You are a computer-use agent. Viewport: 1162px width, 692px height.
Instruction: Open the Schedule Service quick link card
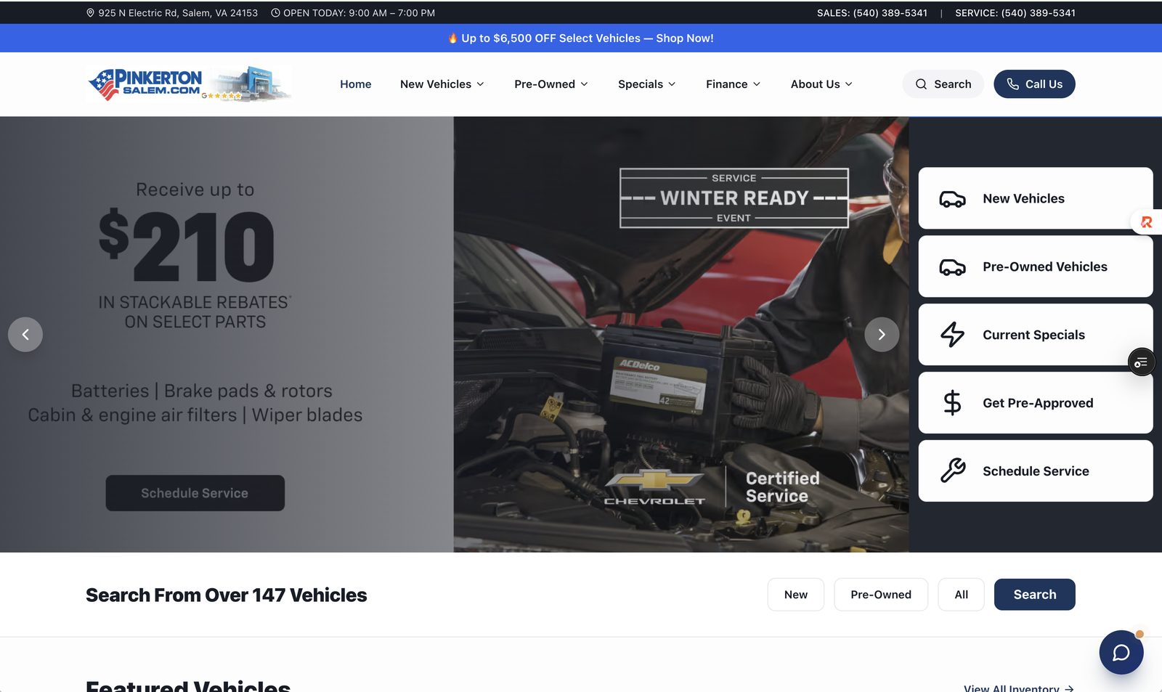pyautogui.click(x=1036, y=471)
